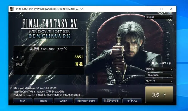
Task: Click the app icon in title bar
Action: [12, 9]
